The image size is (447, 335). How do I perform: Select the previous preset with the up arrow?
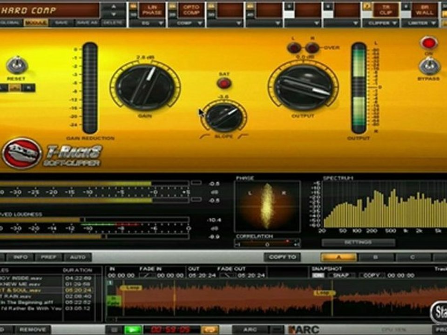coord(114,6)
